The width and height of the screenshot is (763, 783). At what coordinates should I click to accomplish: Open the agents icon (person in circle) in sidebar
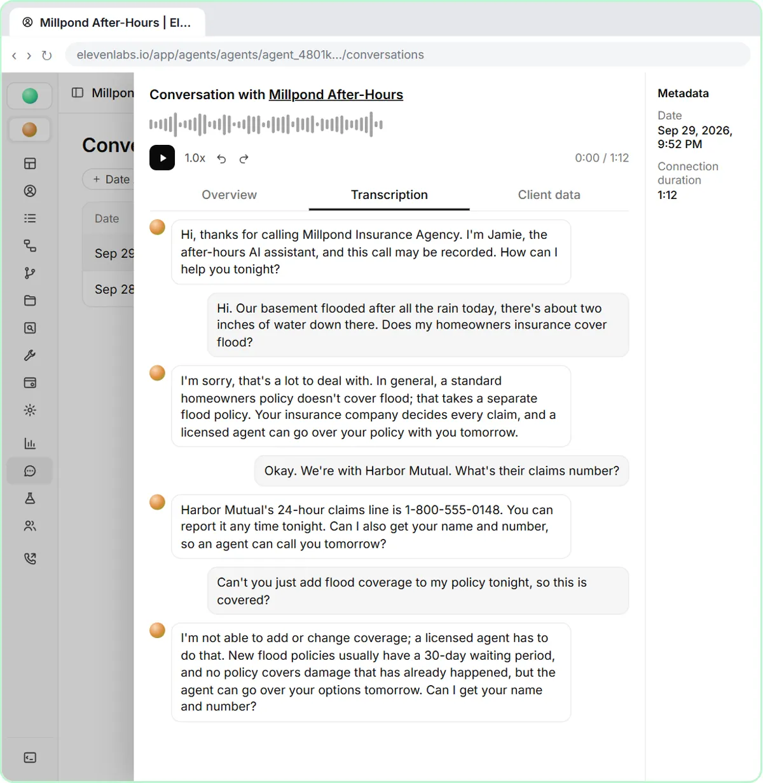click(30, 191)
